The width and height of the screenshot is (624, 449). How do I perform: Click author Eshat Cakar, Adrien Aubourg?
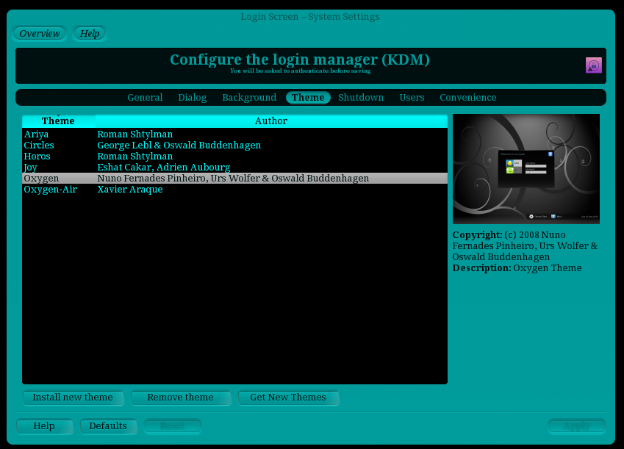pos(164,168)
